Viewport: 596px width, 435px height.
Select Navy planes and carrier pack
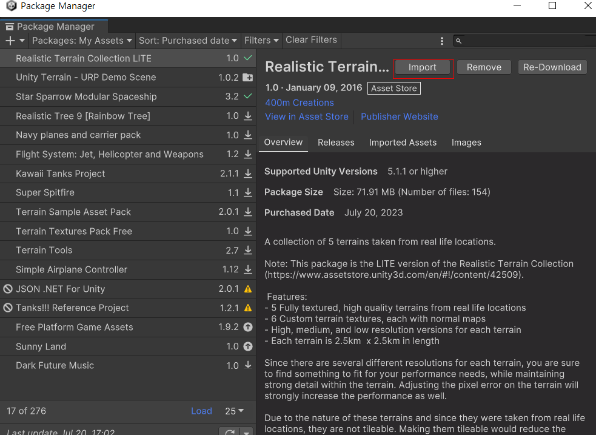coord(128,135)
